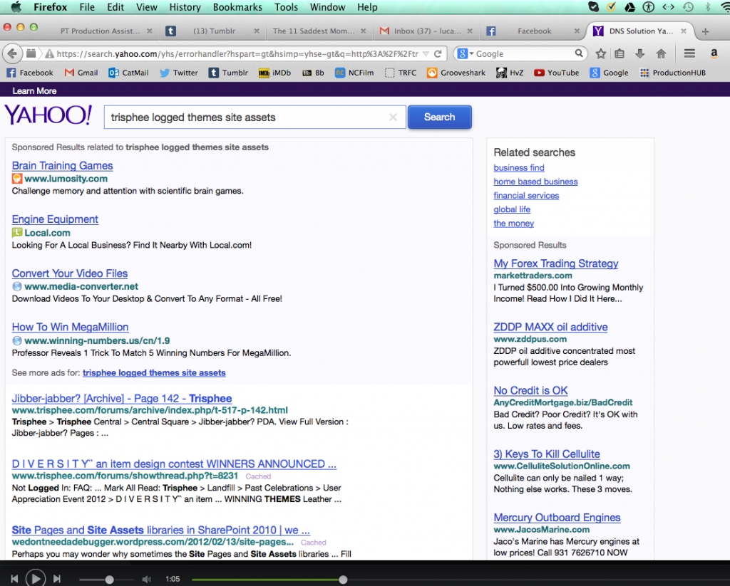The image size is (730, 586).
Task: Open the Gmail bookmark
Action: click(x=81, y=73)
